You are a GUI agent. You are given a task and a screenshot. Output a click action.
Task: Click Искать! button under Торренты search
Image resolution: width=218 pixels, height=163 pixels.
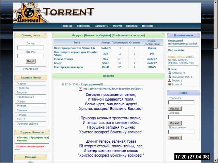[175, 109]
